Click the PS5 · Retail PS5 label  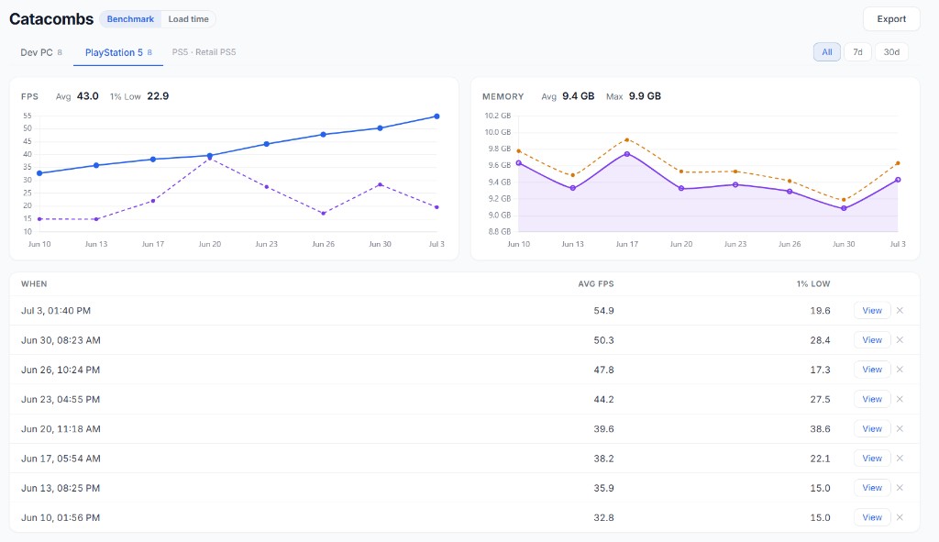pos(204,52)
